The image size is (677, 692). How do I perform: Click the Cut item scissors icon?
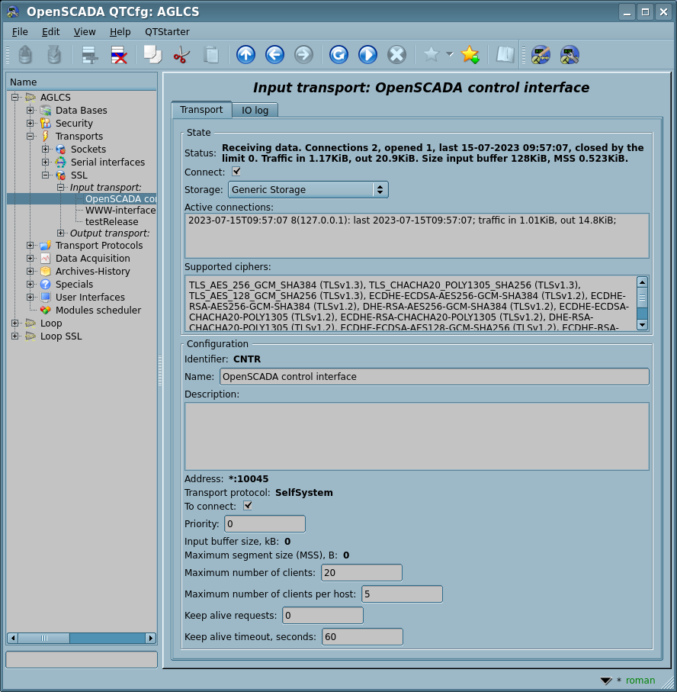pyautogui.click(x=181, y=55)
